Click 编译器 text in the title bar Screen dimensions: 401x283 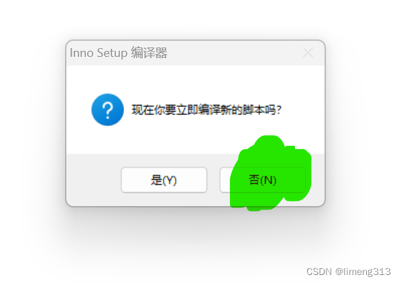pos(150,53)
